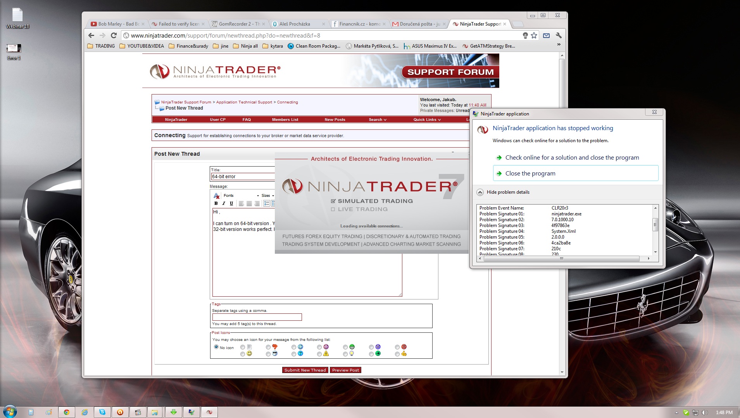Open the Windows Start menu
This screenshot has height=418, width=740.
10,411
